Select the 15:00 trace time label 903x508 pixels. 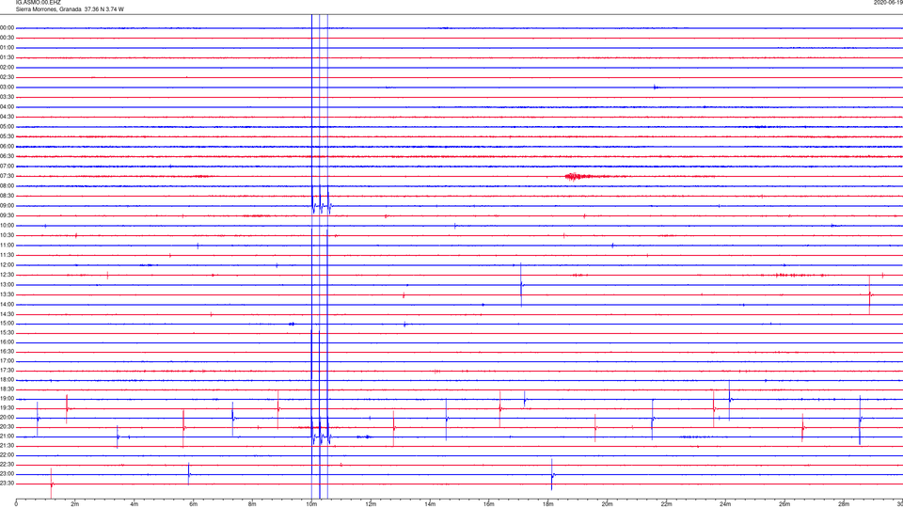pos(7,324)
